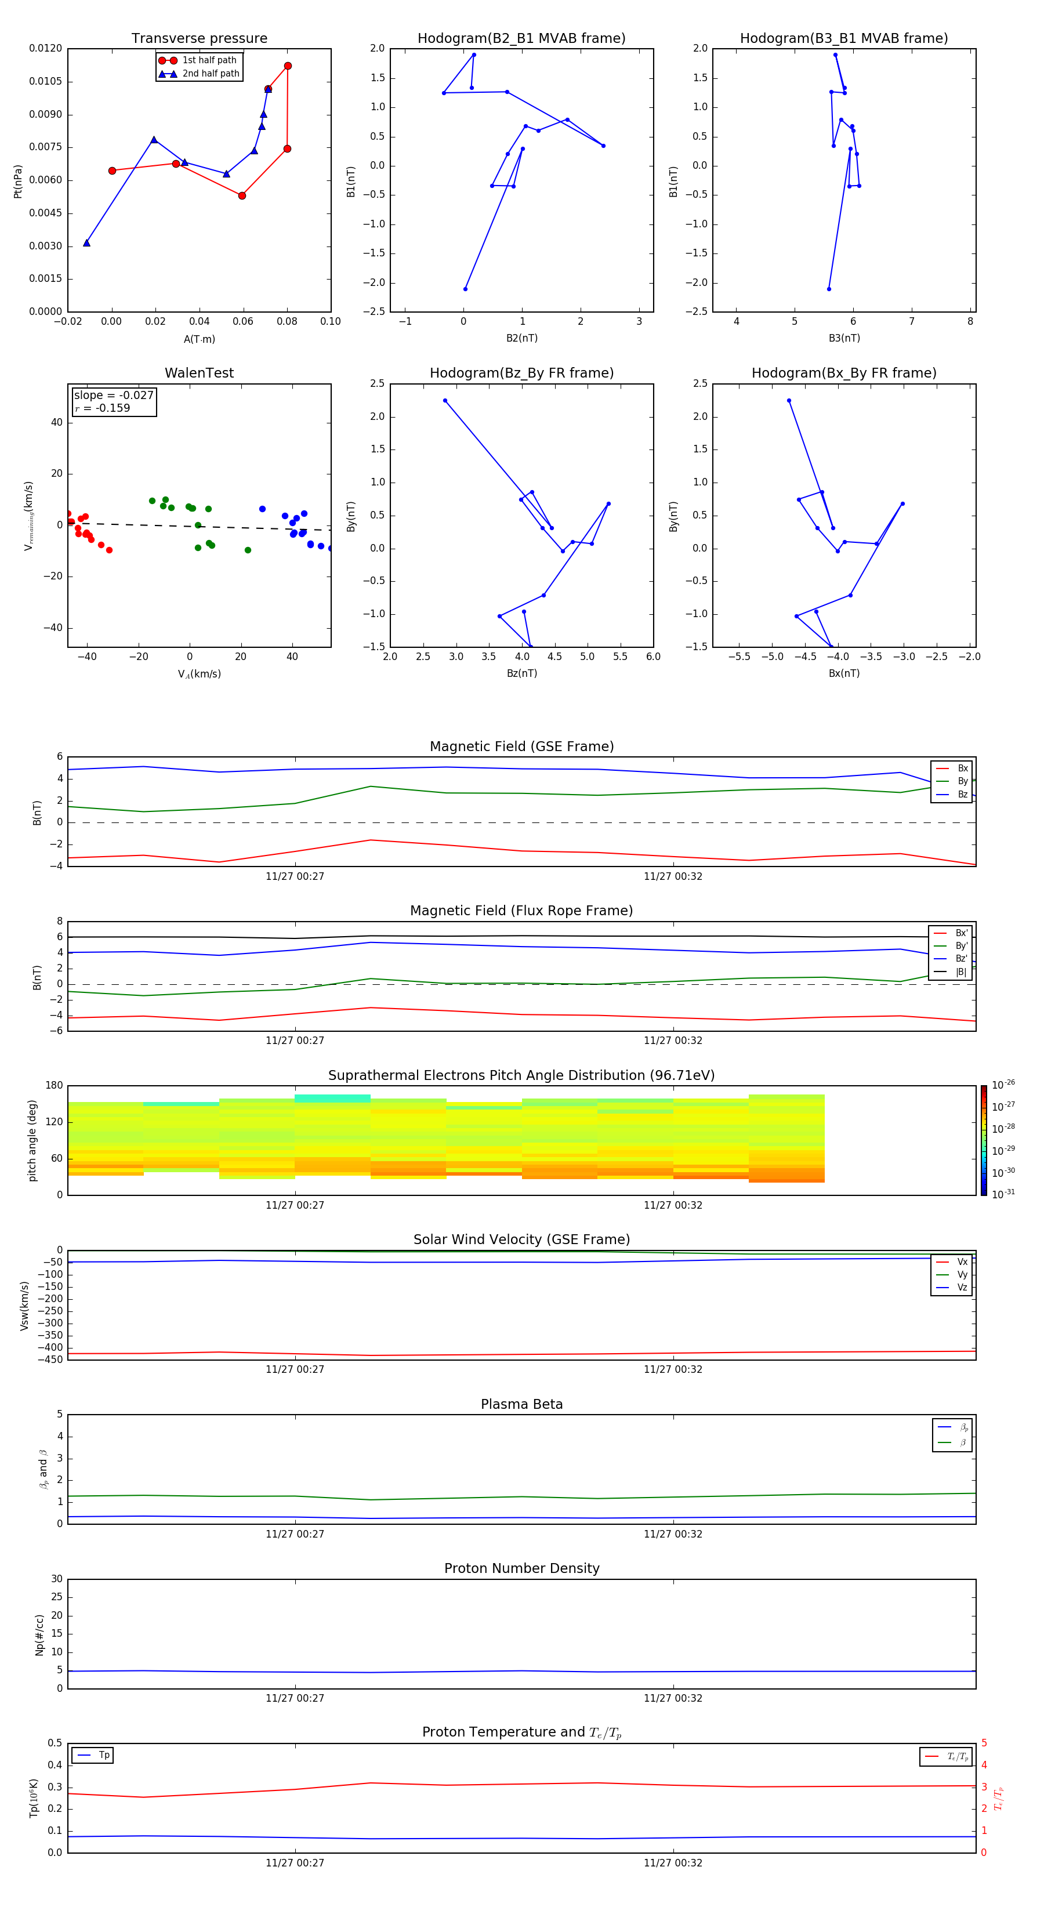The image size is (1044, 1914).
Task: Click the 'Bz(nT)' x-axis label
Action: (521, 673)
